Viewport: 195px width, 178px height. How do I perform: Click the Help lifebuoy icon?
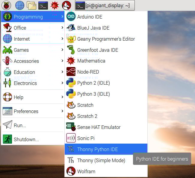7,97
